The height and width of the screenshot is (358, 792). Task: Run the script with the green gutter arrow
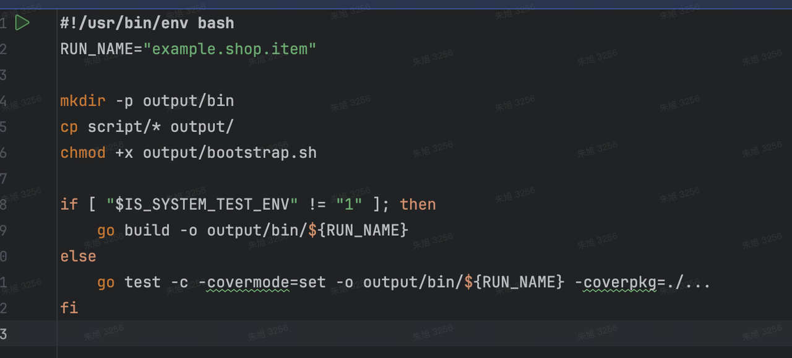tap(22, 23)
